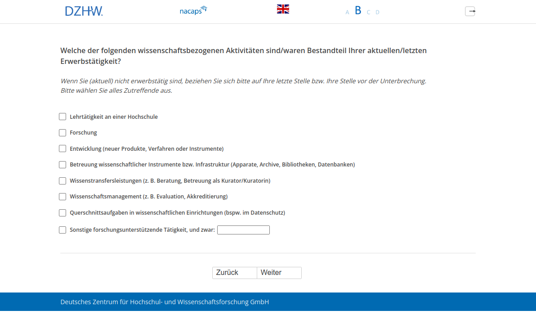Open the nacaps logo link
536x315 pixels.
[193, 10]
